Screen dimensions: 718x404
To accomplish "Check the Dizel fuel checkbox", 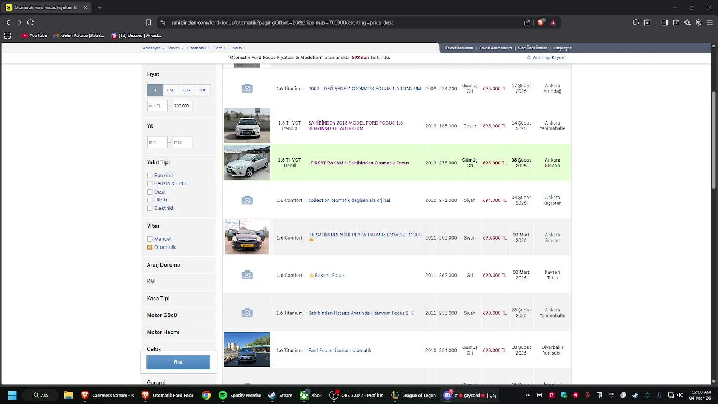I will point(150,192).
